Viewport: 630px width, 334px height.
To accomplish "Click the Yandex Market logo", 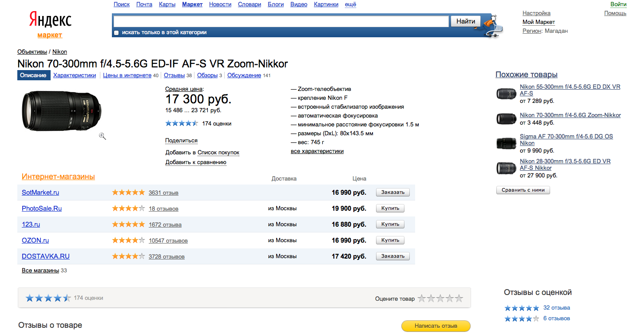I will point(50,24).
